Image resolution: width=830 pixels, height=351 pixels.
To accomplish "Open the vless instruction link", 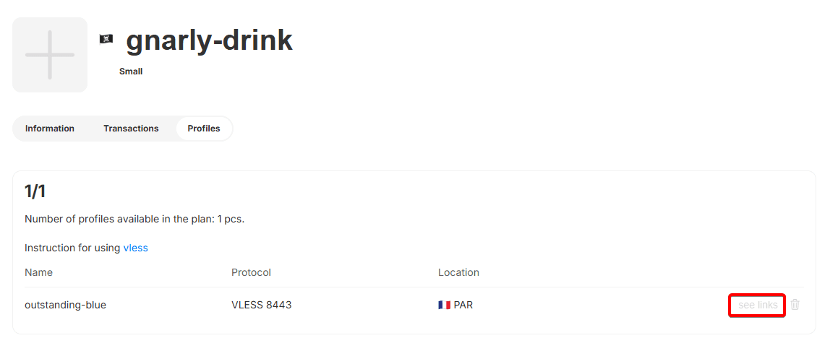I will pos(135,248).
